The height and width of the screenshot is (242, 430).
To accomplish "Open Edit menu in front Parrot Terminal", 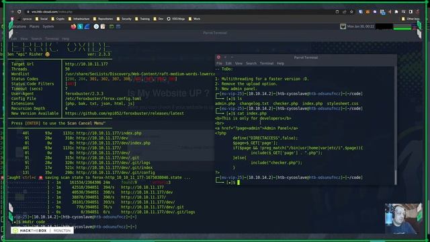I will [228, 63].
